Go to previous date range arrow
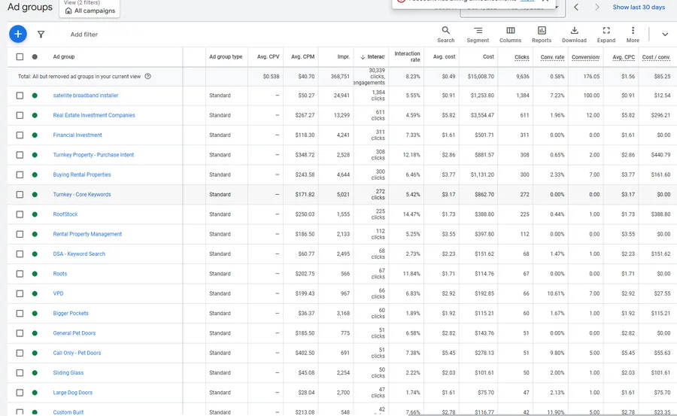Viewport: 677px width, 416px height. (x=576, y=7)
